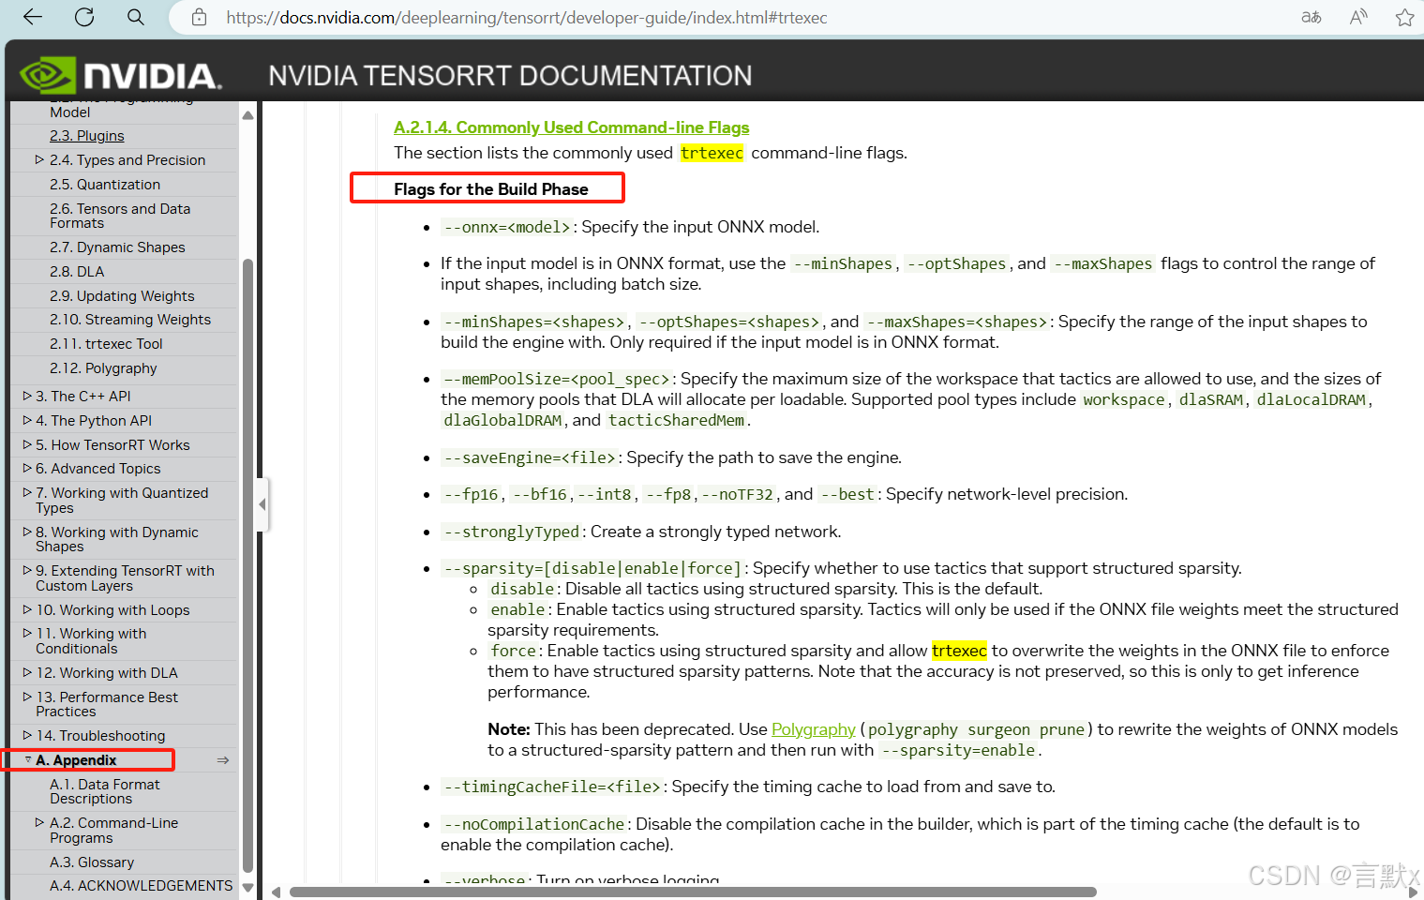
Task: Open the translate page icon
Action: point(1312,17)
